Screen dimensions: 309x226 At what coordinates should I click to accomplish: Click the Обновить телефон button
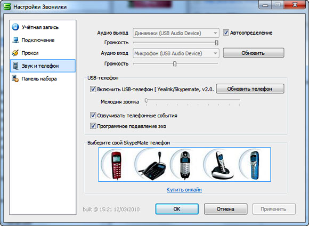(250, 88)
